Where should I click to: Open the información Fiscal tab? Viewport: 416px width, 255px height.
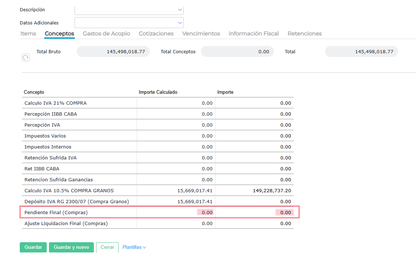[x=253, y=34]
